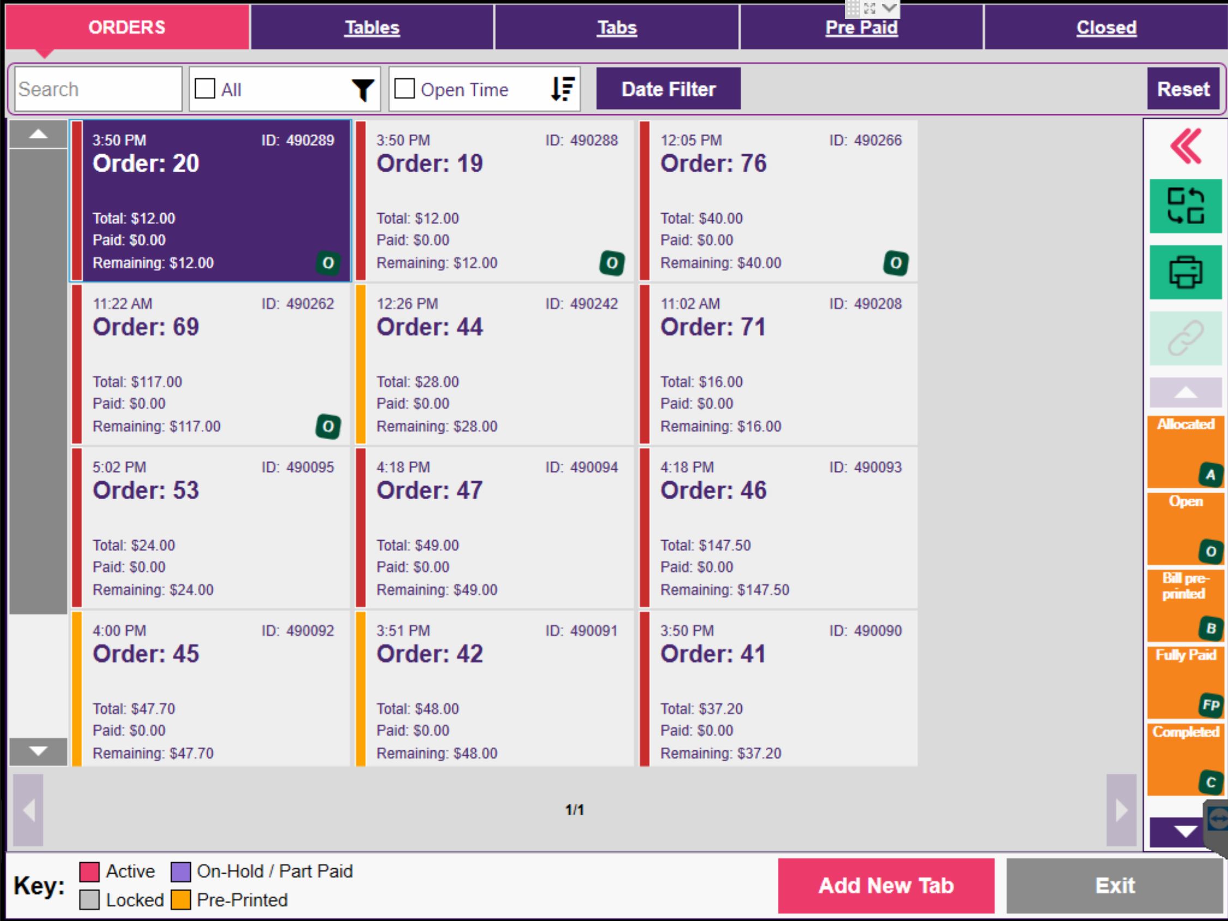Screen dimensions: 1228x921
Task: Select Order 71 card
Action: pyautogui.click(x=778, y=364)
